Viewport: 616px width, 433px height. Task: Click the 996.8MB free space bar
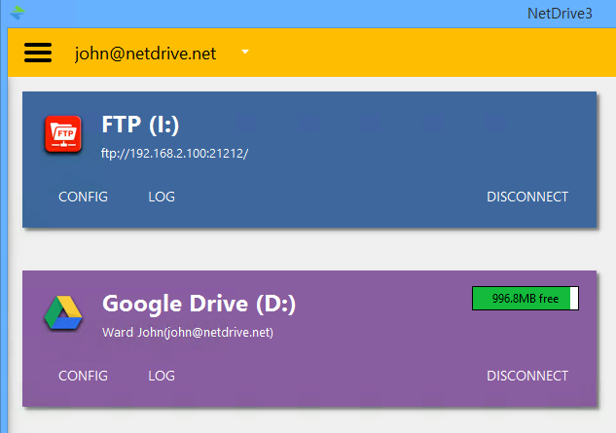(x=525, y=298)
